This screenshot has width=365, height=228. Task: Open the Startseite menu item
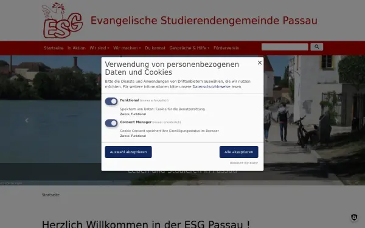pos(54,48)
